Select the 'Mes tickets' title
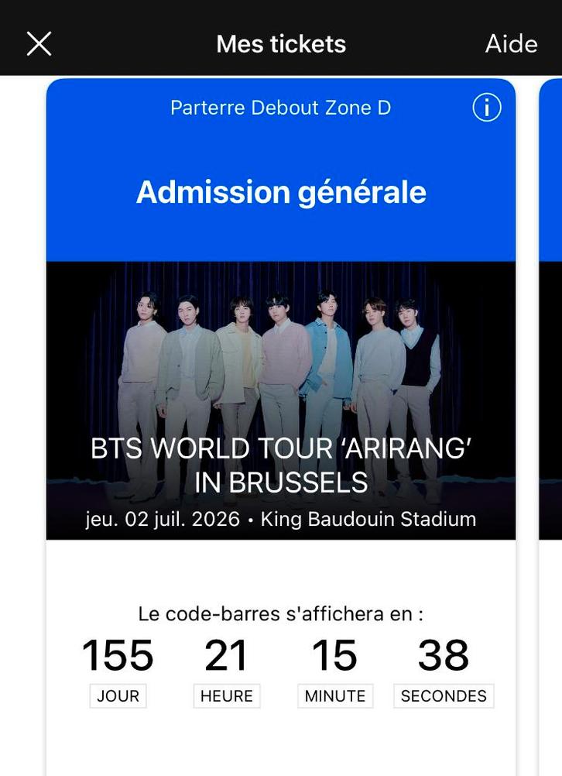 pyautogui.click(x=280, y=43)
